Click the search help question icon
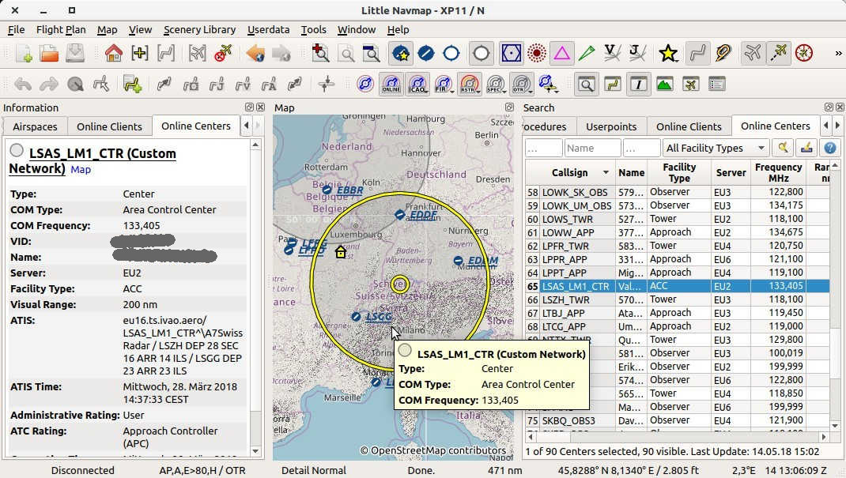The height and width of the screenshot is (478, 846). click(x=830, y=148)
